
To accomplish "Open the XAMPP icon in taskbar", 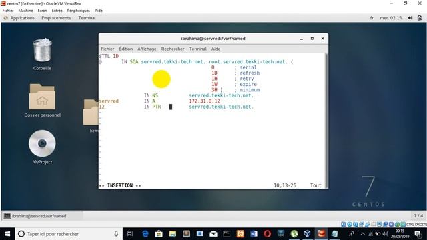I will (240, 234).
